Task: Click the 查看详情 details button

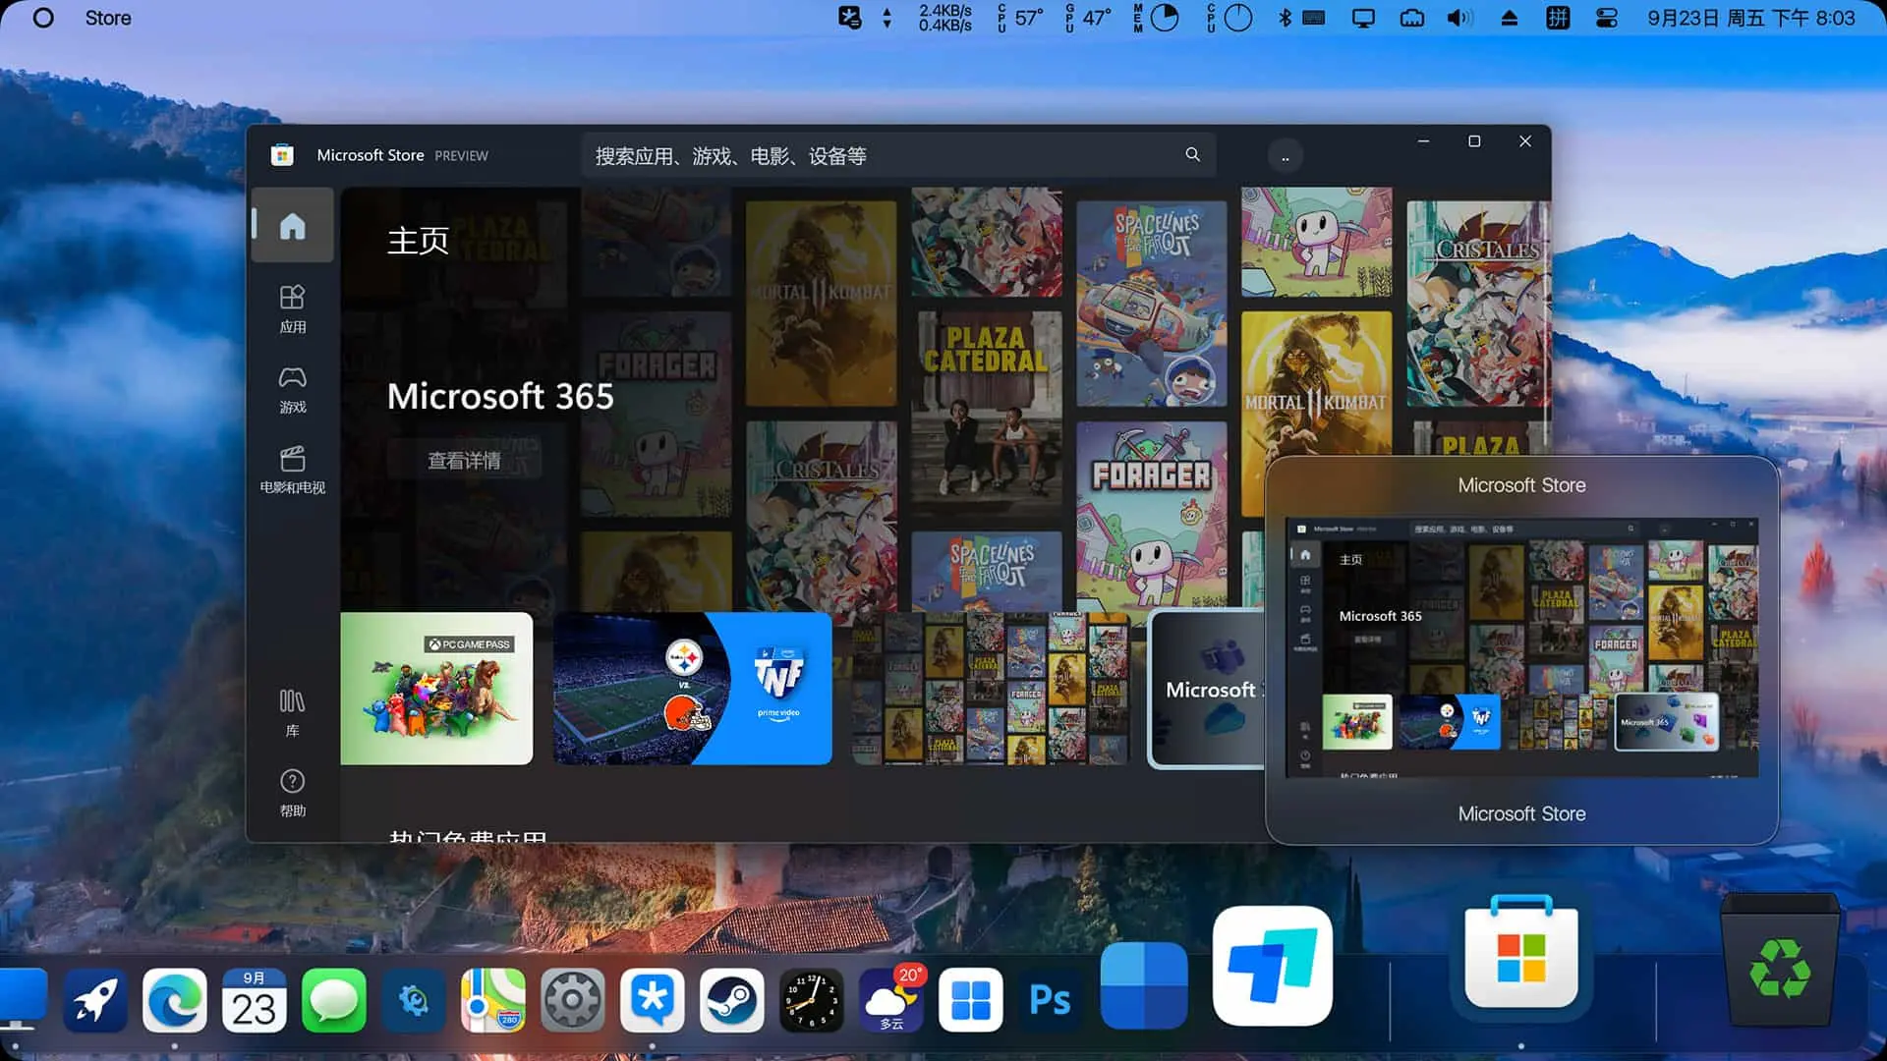Action: 464,461
